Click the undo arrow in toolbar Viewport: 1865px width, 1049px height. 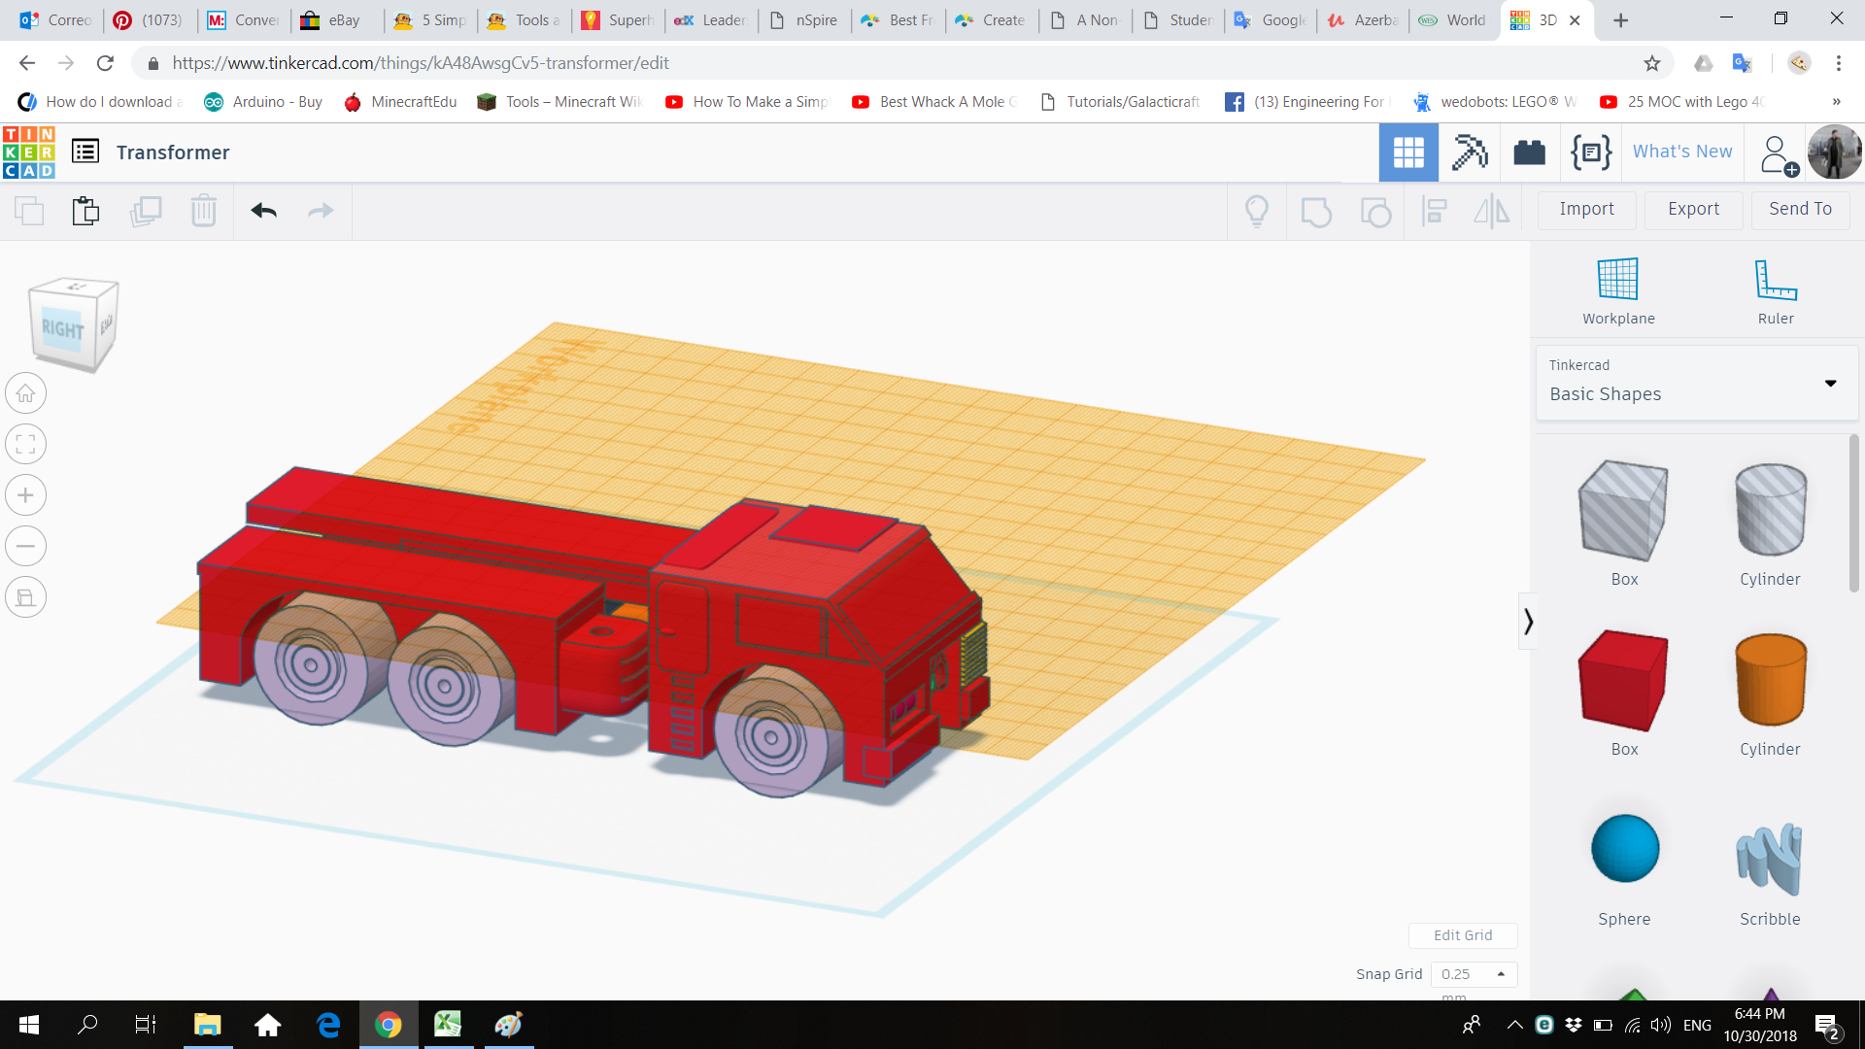click(x=263, y=211)
